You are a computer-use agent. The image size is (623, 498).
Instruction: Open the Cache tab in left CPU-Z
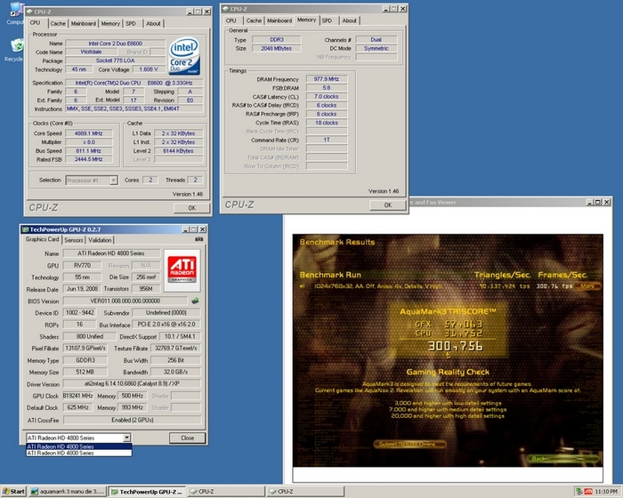(58, 23)
